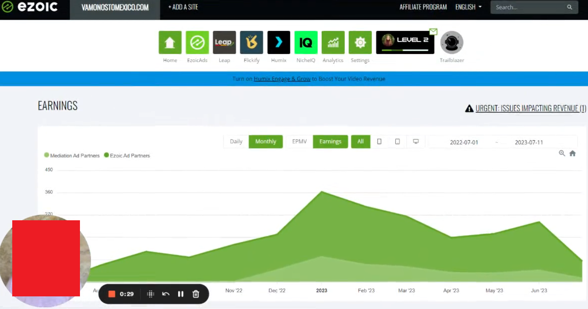
Task: Open the Humix icon
Action: [279, 42]
